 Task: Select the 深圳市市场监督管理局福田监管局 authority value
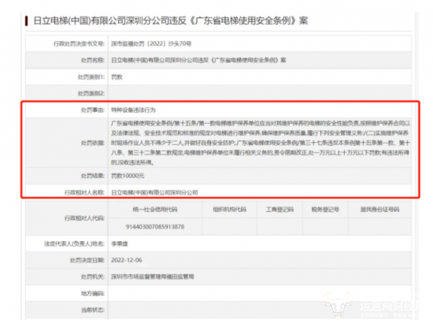point(153,277)
